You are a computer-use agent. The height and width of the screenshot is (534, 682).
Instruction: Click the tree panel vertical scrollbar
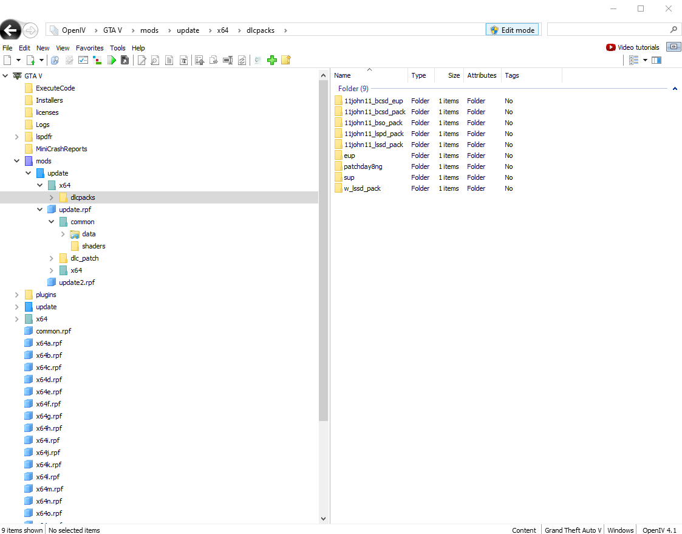[323, 243]
